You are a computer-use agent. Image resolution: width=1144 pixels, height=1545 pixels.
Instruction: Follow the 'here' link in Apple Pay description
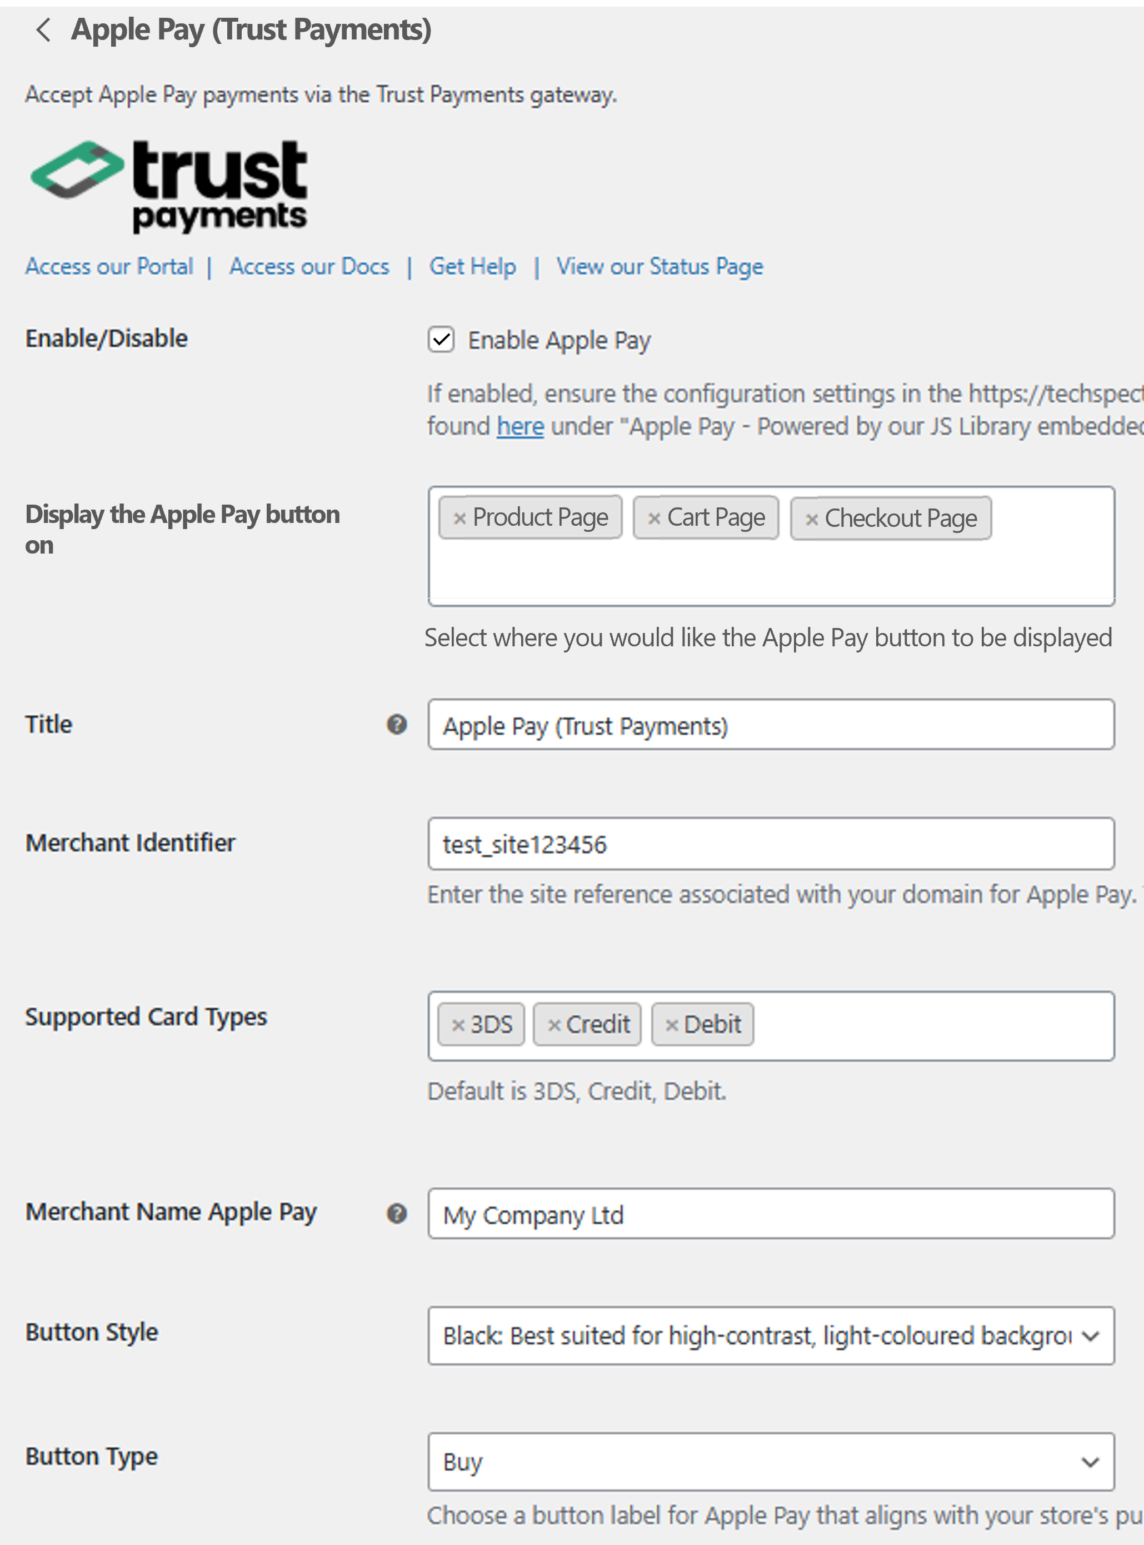coord(520,427)
